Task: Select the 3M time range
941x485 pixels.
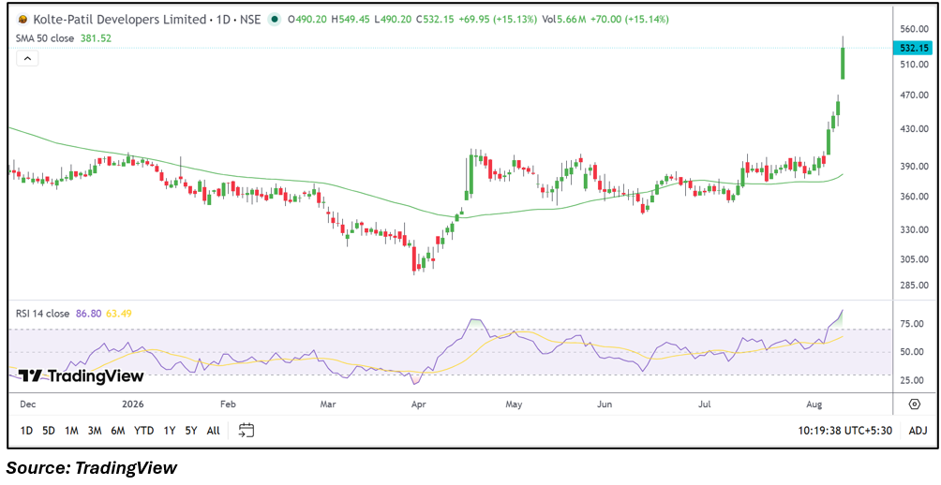Action: pyautogui.click(x=95, y=431)
